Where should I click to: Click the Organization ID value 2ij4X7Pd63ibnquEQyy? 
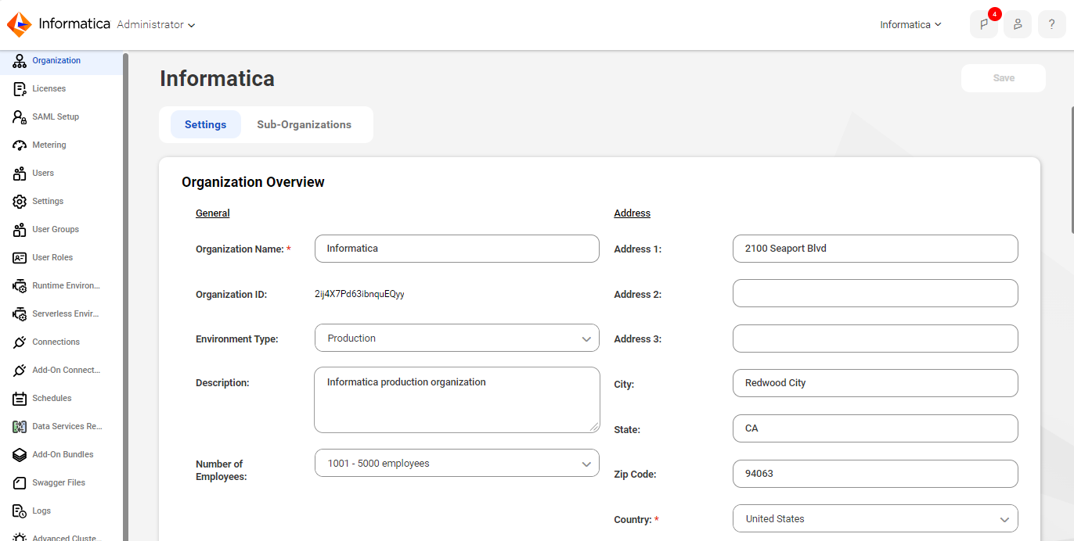point(359,295)
